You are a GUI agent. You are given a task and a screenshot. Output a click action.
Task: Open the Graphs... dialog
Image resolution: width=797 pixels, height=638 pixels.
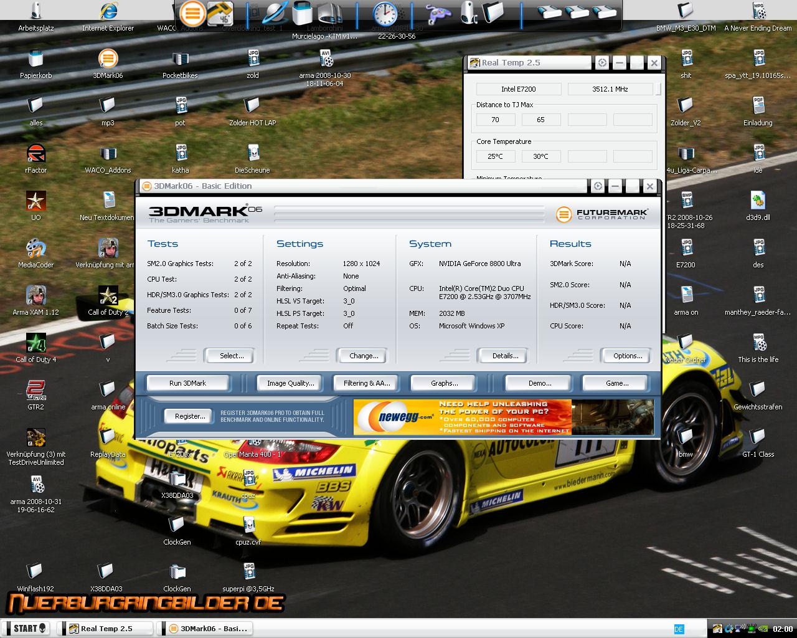coord(444,383)
